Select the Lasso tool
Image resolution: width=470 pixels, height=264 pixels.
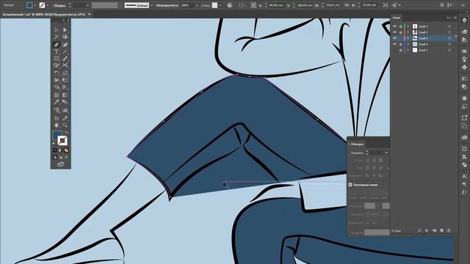point(65,37)
